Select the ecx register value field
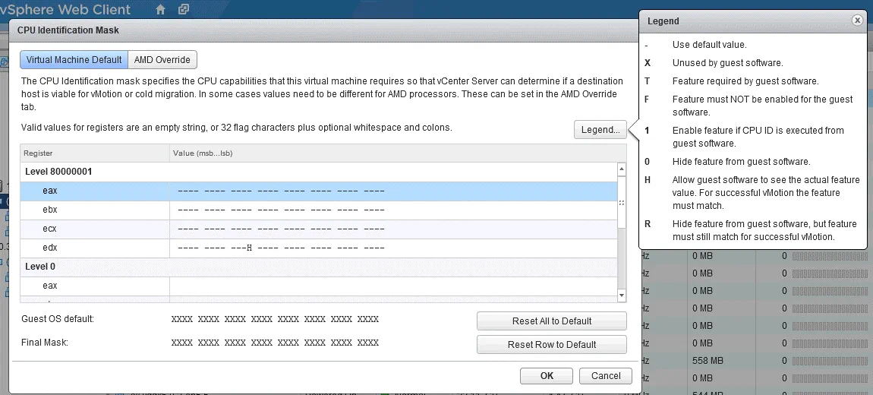873x395 pixels. (392, 229)
